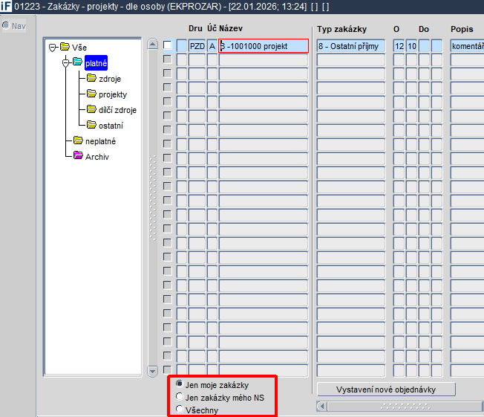Screen dimensions: 484x417
Task: Collapse the platné tree node
Action: [x=65, y=63]
